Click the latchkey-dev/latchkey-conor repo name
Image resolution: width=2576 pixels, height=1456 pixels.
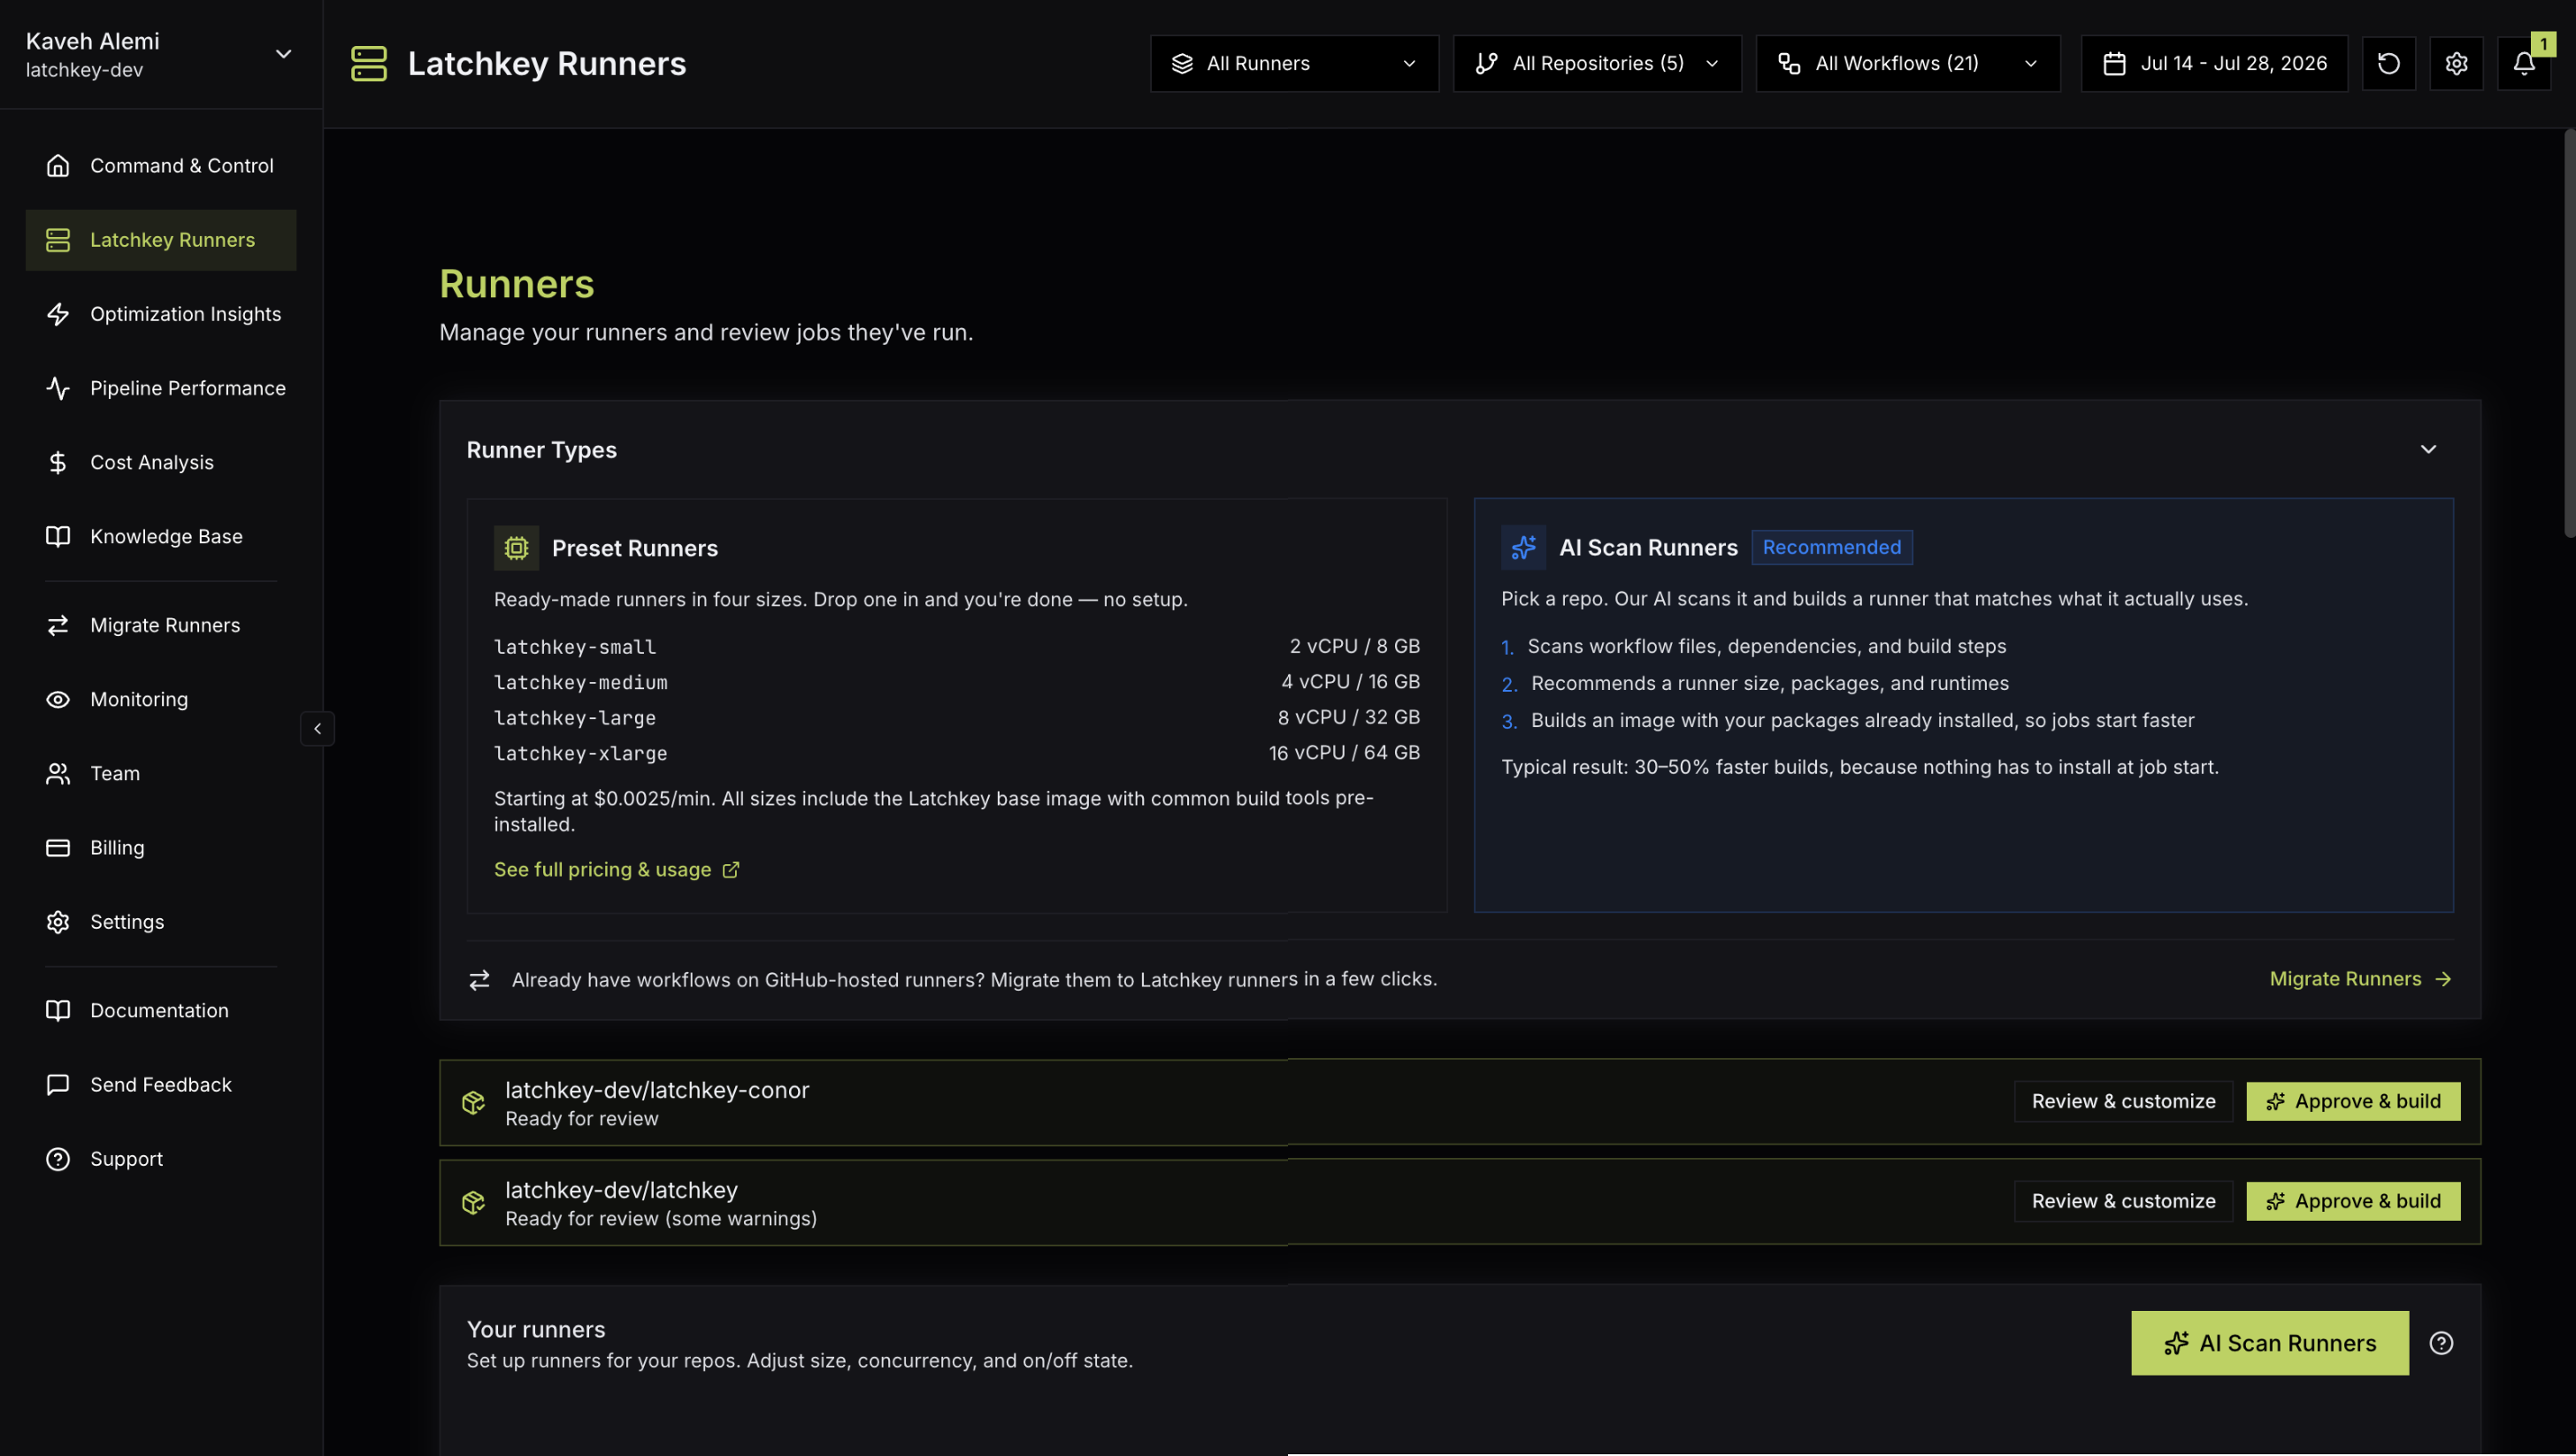coord(657,1090)
